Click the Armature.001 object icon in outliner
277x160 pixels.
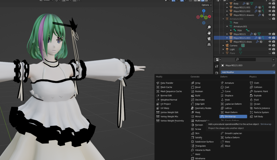click(227, 19)
